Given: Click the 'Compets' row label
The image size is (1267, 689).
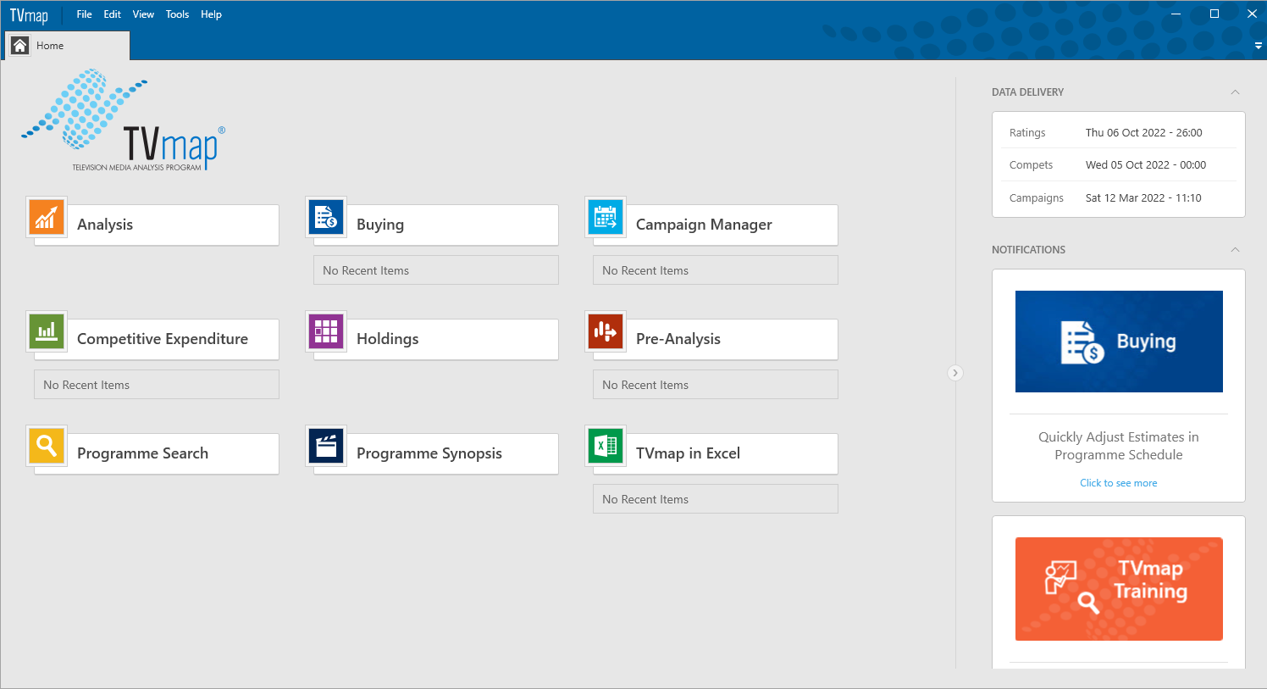Looking at the screenshot, I should [1031, 165].
